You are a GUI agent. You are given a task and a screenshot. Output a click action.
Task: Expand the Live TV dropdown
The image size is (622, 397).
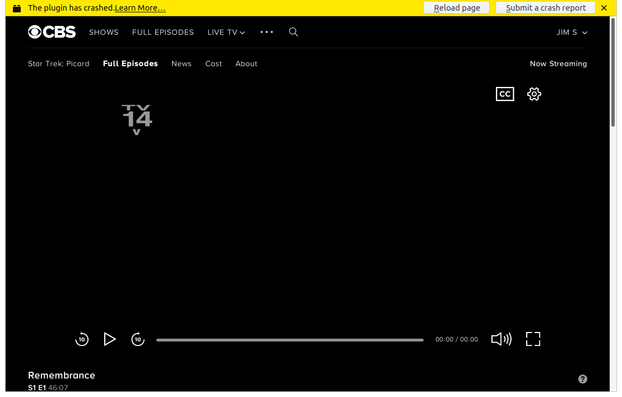pos(226,32)
